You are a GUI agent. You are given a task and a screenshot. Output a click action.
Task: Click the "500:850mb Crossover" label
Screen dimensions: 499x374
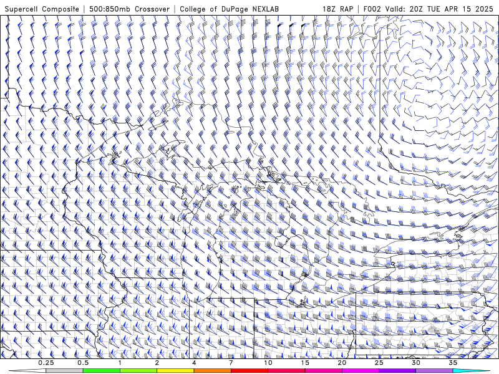pyautogui.click(x=129, y=9)
